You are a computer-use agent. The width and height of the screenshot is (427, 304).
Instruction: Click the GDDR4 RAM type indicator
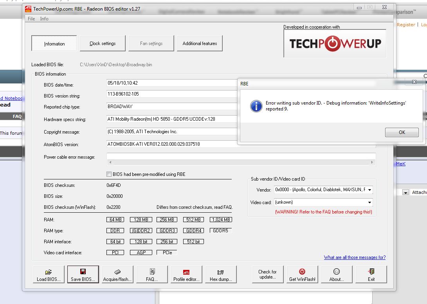click(x=193, y=231)
